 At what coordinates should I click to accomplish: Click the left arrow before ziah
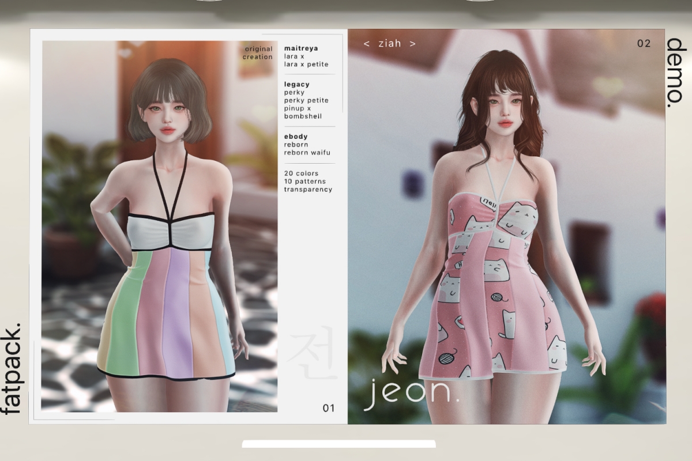coord(367,44)
